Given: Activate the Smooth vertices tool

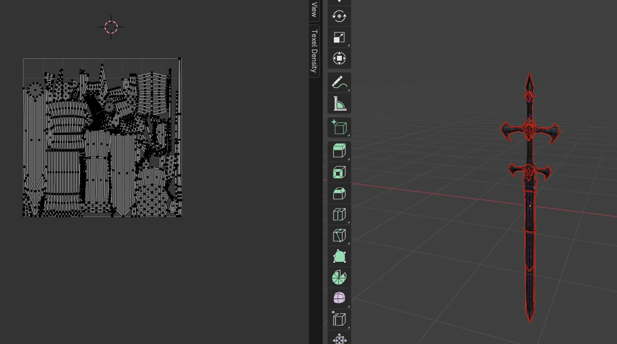Looking at the screenshot, I should tap(339, 298).
